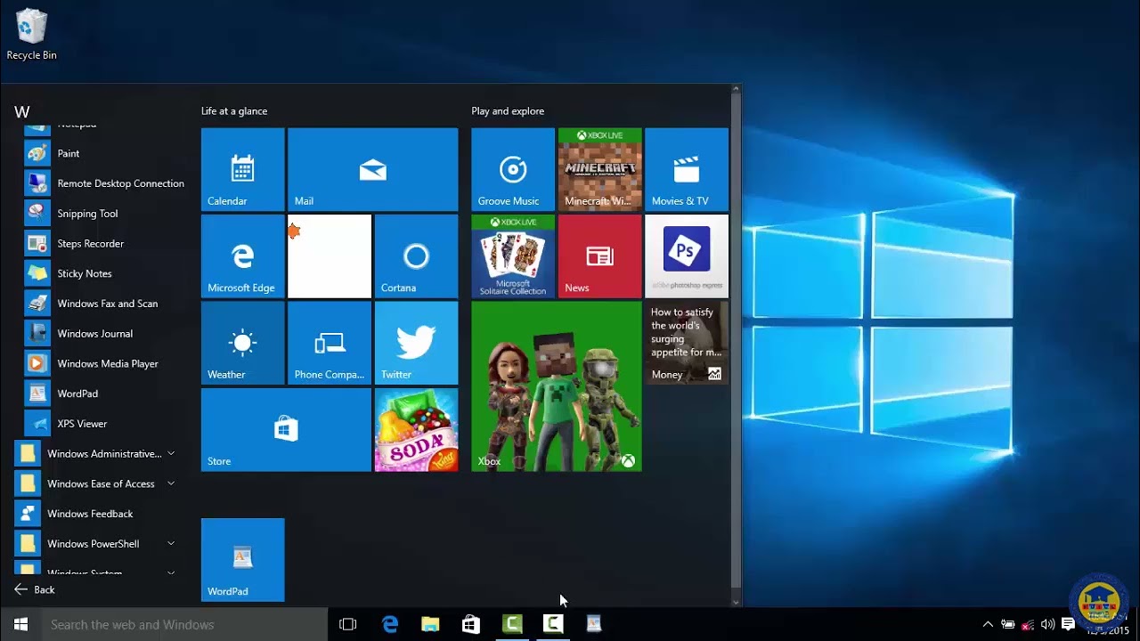Focus the Search the web and Windows box
Image resolution: width=1140 pixels, height=641 pixels.
click(185, 624)
